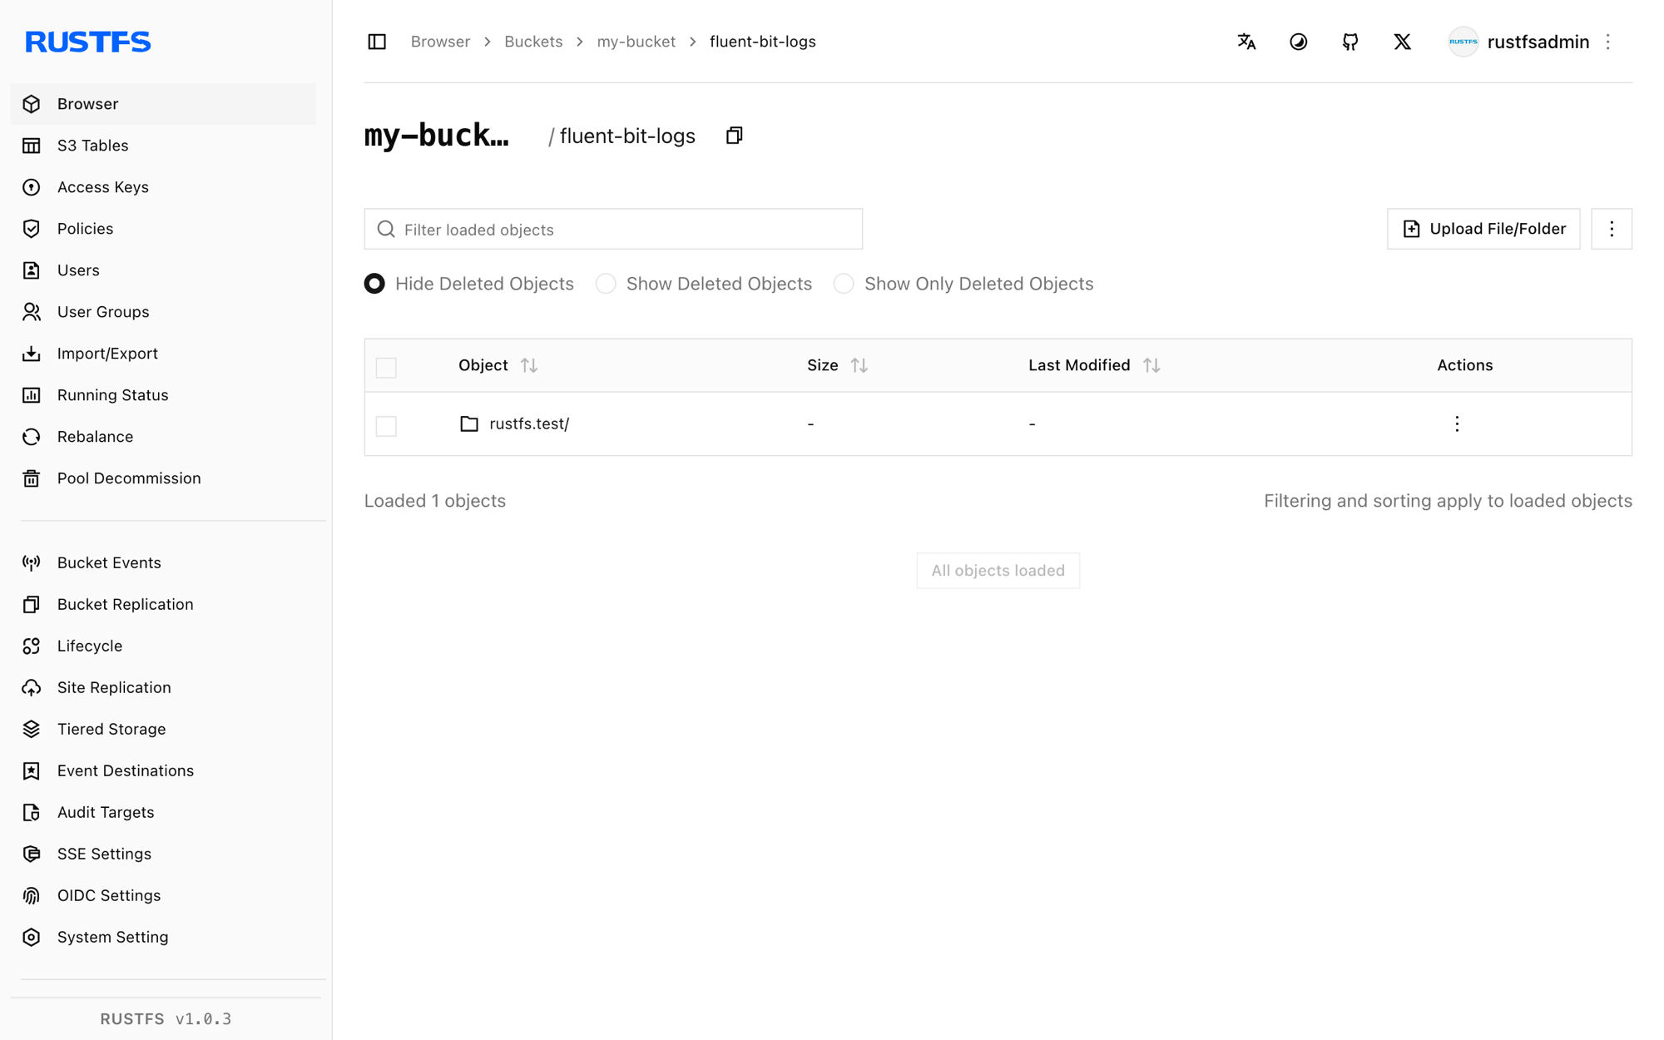The height and width of the screenshot is (1040, 1664).
Task: Sort by Last Modified column arrows
Action: point(1151,365)
